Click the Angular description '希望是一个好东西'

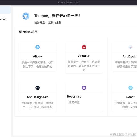[x=84, y=66]
